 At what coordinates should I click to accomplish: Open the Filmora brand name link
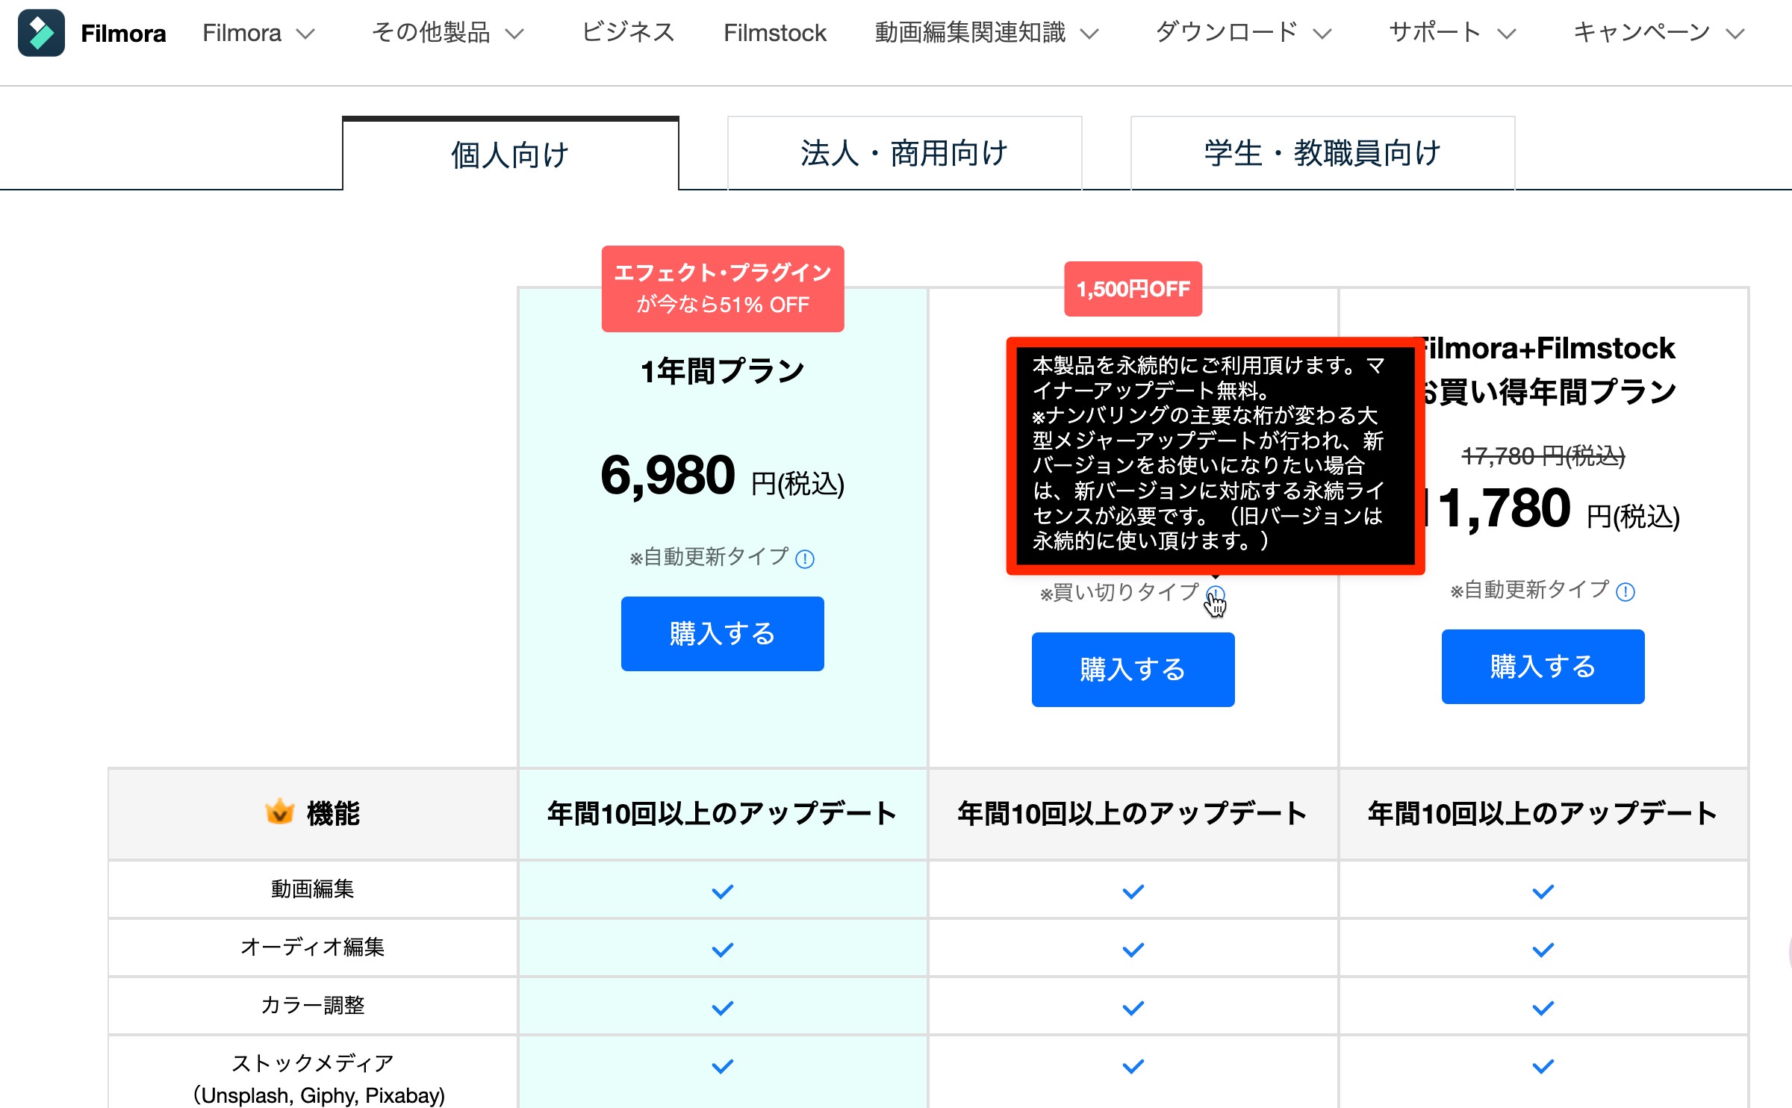click(x=123, y=34)
